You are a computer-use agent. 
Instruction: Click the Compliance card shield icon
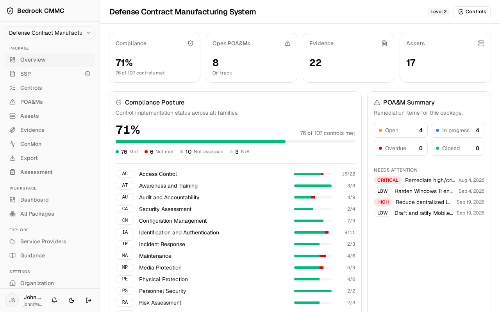point(191,43)
